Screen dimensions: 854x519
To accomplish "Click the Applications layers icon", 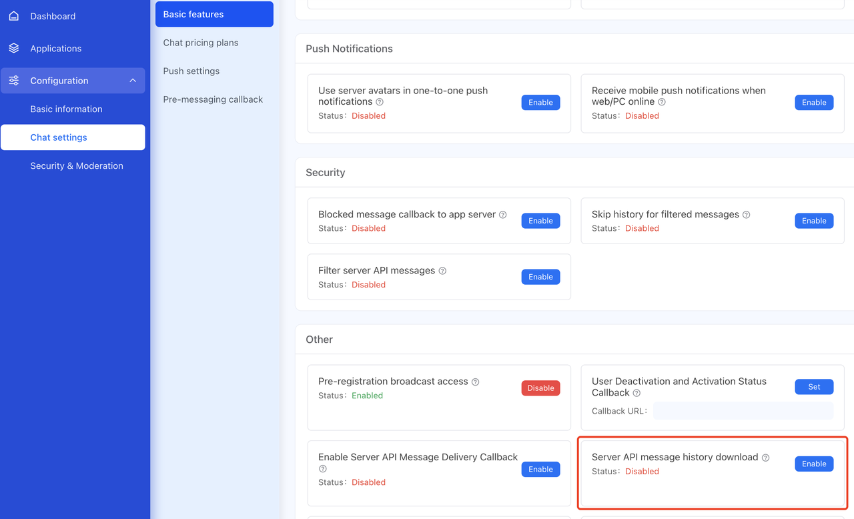I will [14, 48].
